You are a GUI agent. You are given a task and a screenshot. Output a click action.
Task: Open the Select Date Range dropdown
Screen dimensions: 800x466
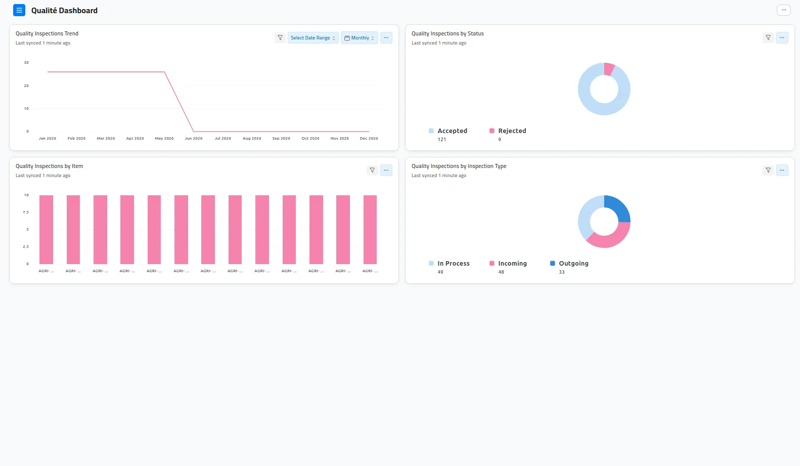pyautogui.click(x=313, y=38)
